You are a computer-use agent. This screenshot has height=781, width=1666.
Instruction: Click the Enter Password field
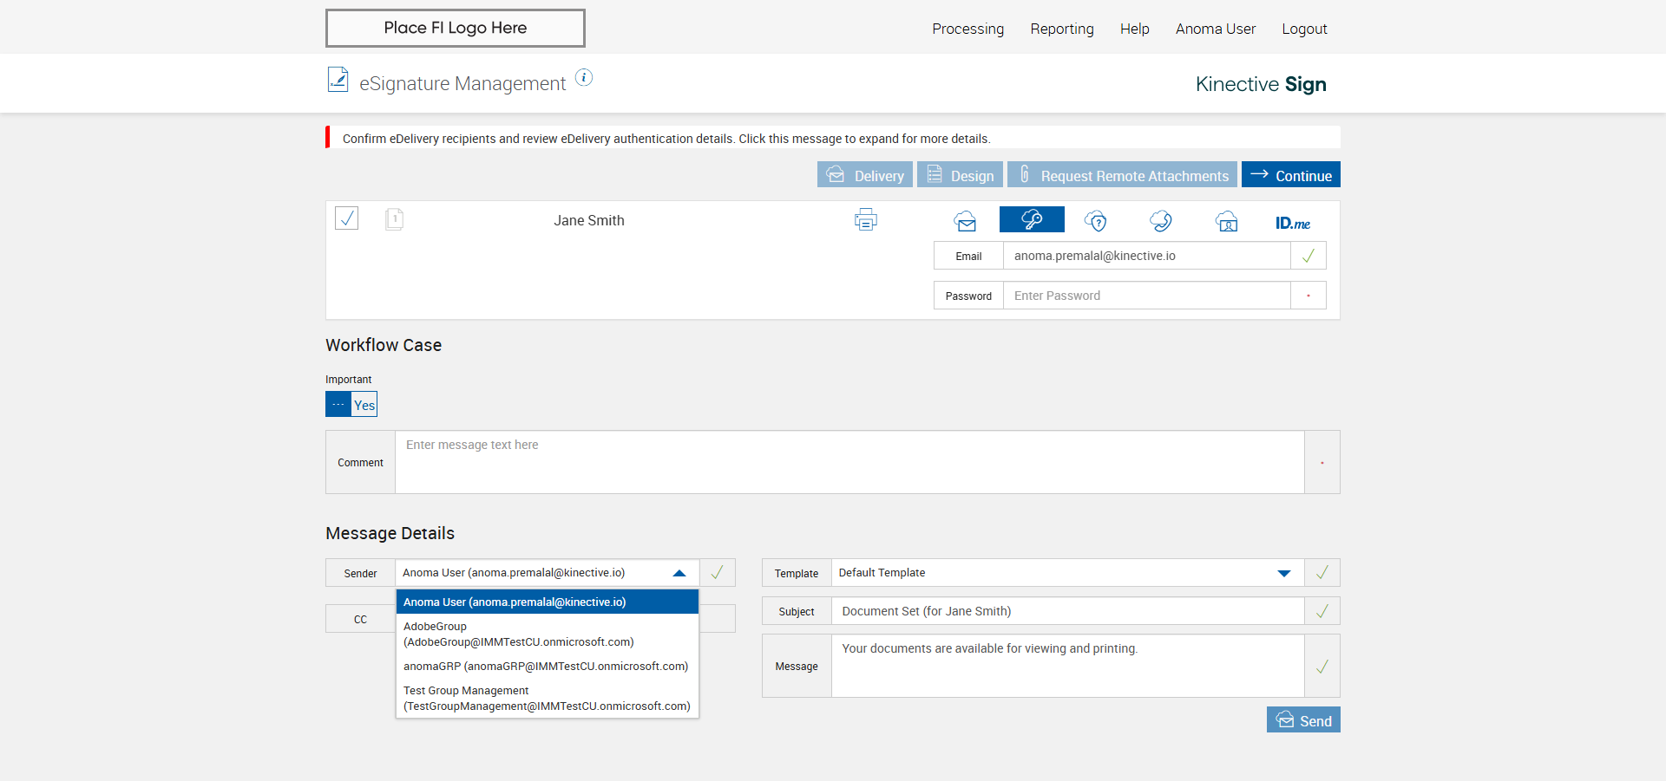(1145, 296)
